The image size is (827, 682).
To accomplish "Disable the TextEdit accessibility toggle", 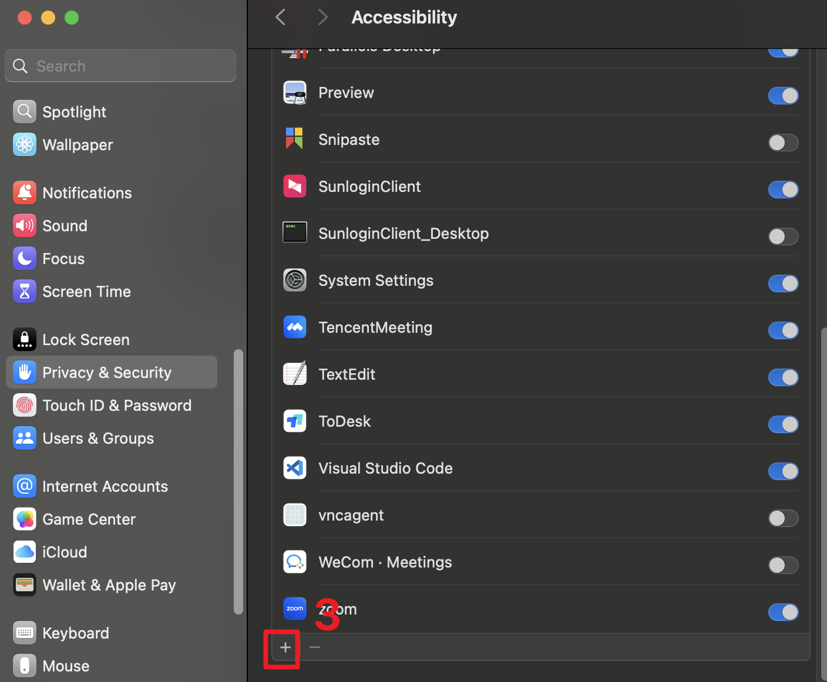I will click(784, 377).
